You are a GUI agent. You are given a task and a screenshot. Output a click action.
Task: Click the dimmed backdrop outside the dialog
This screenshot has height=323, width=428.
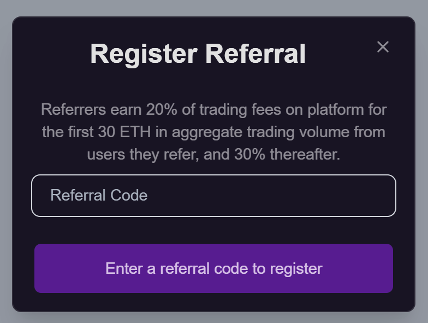pos(5,164)
